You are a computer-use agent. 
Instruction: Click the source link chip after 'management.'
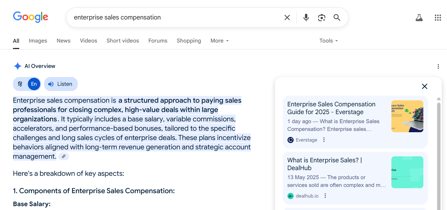pyautogui.click(x=64, y=156)
